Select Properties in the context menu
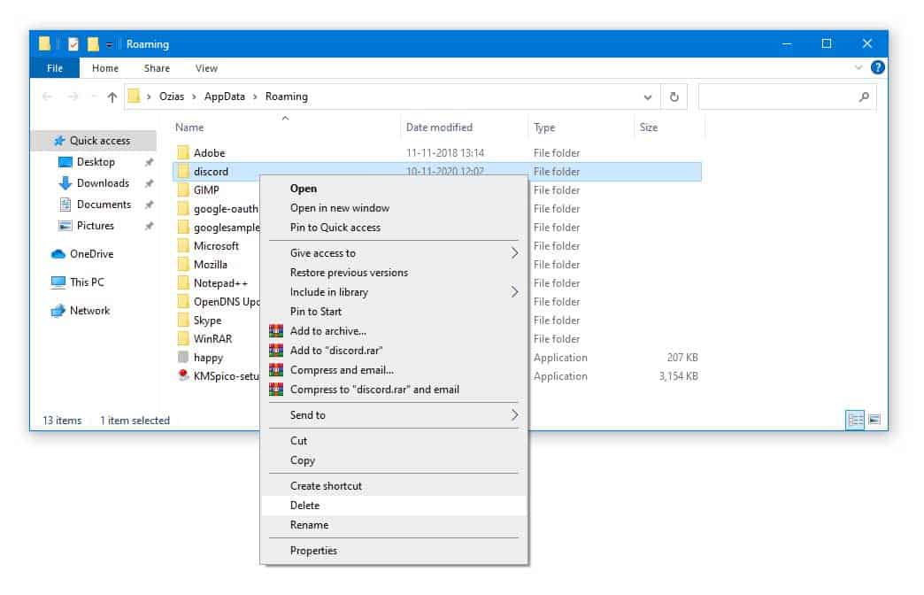924x595 pixels. (394, 551)
